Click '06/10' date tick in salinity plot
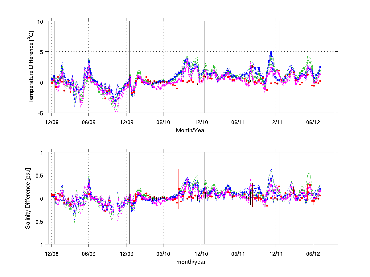Viewport: 370px width, 277px height. click(163, 254)
